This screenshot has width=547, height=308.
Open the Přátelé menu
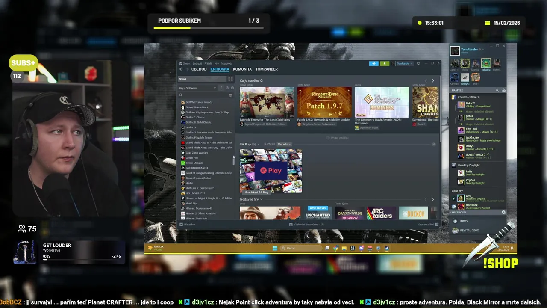tap(208, 63)
